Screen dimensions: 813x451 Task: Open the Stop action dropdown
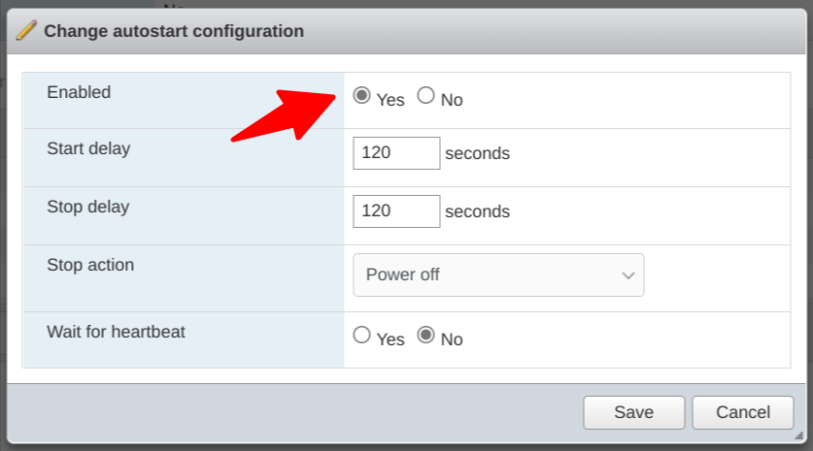[x=497, y=274]
